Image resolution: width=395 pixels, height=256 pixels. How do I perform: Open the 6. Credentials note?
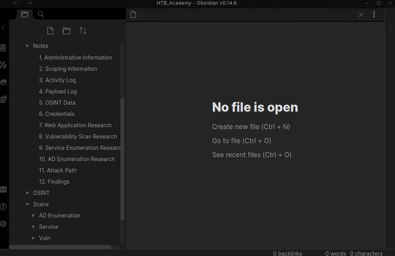click(56, 114)
